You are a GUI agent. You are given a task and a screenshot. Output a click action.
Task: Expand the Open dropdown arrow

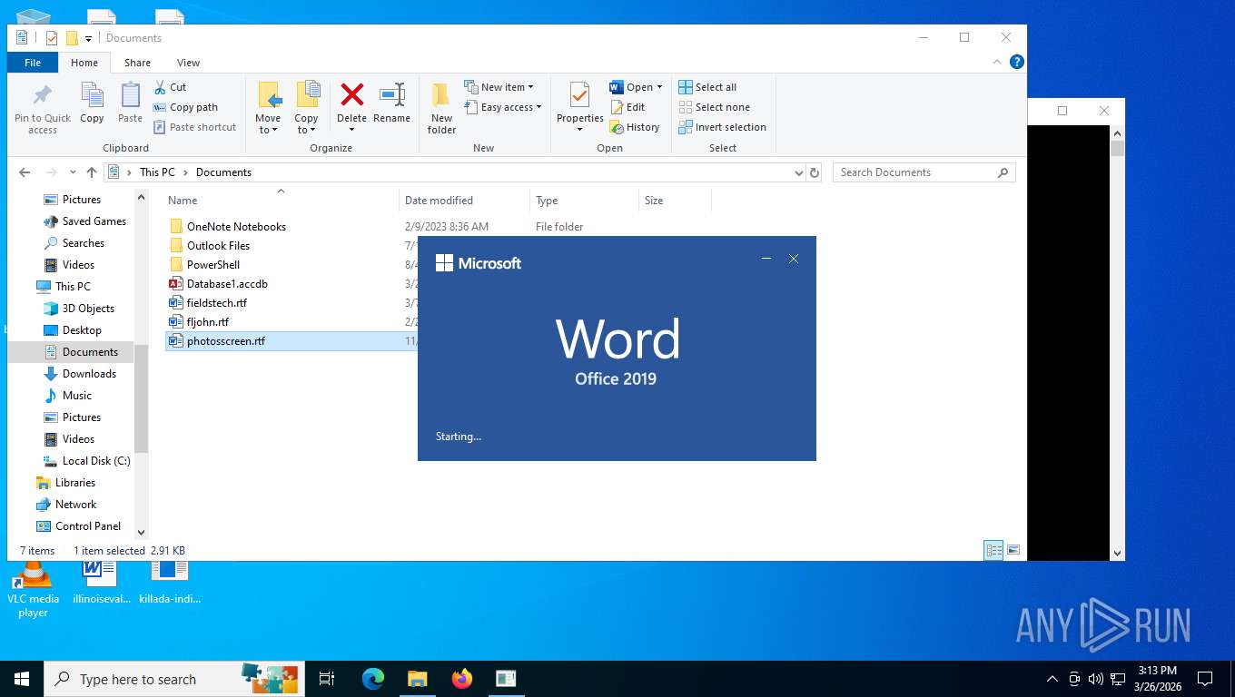pyautogui.click(x=659, y=87)
